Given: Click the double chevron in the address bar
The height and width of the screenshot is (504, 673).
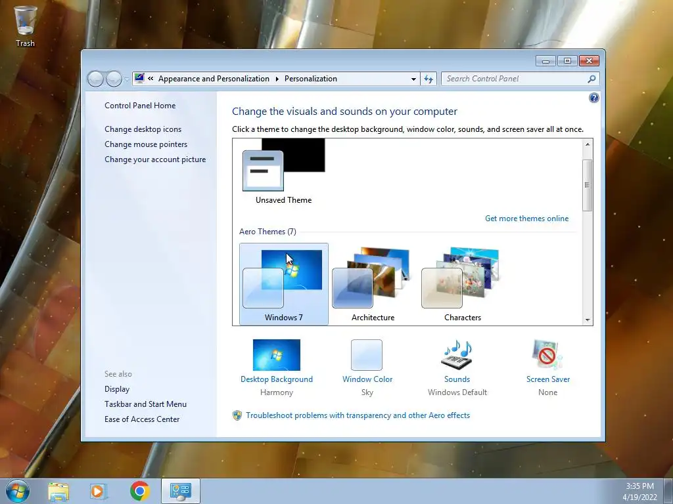Looking at the screenshot, I should [151, 79].
